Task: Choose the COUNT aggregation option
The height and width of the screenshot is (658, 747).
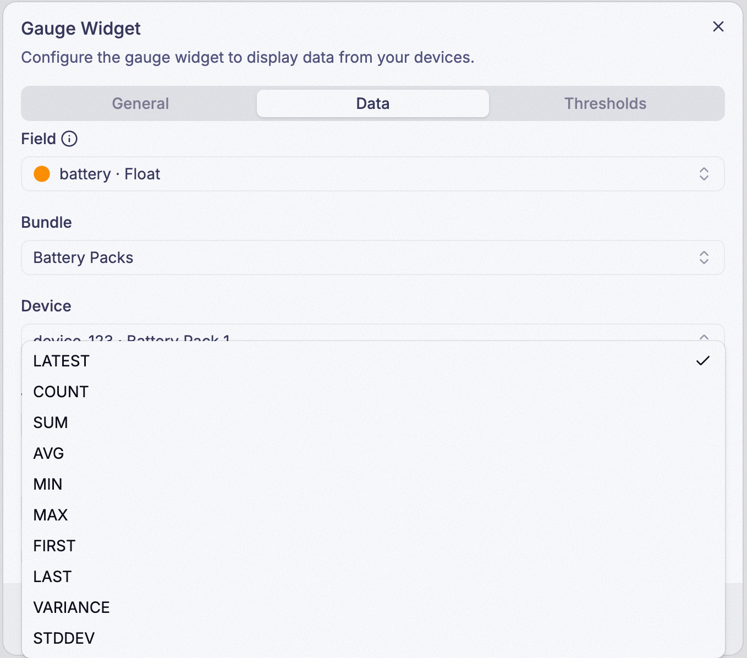Action: [373, 392]
